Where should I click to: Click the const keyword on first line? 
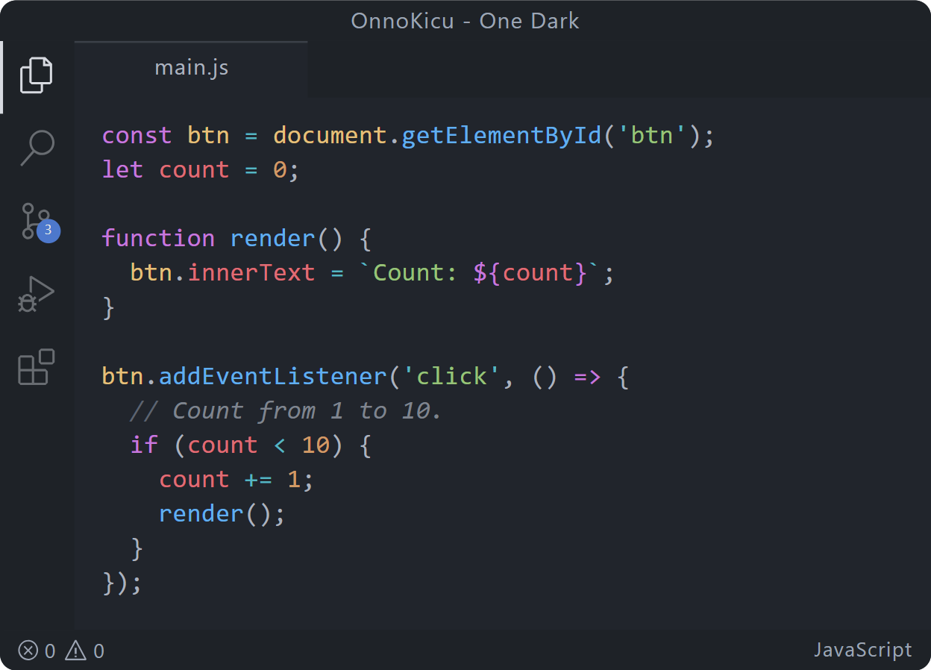click(137, 136)
